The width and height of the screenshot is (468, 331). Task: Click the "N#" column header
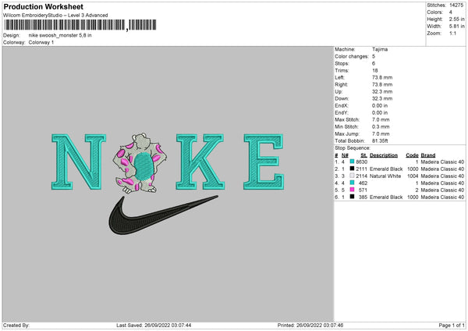[x=345, y=155]
